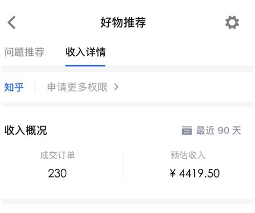Tap the 收入概况 section heading

pos(26,130)
